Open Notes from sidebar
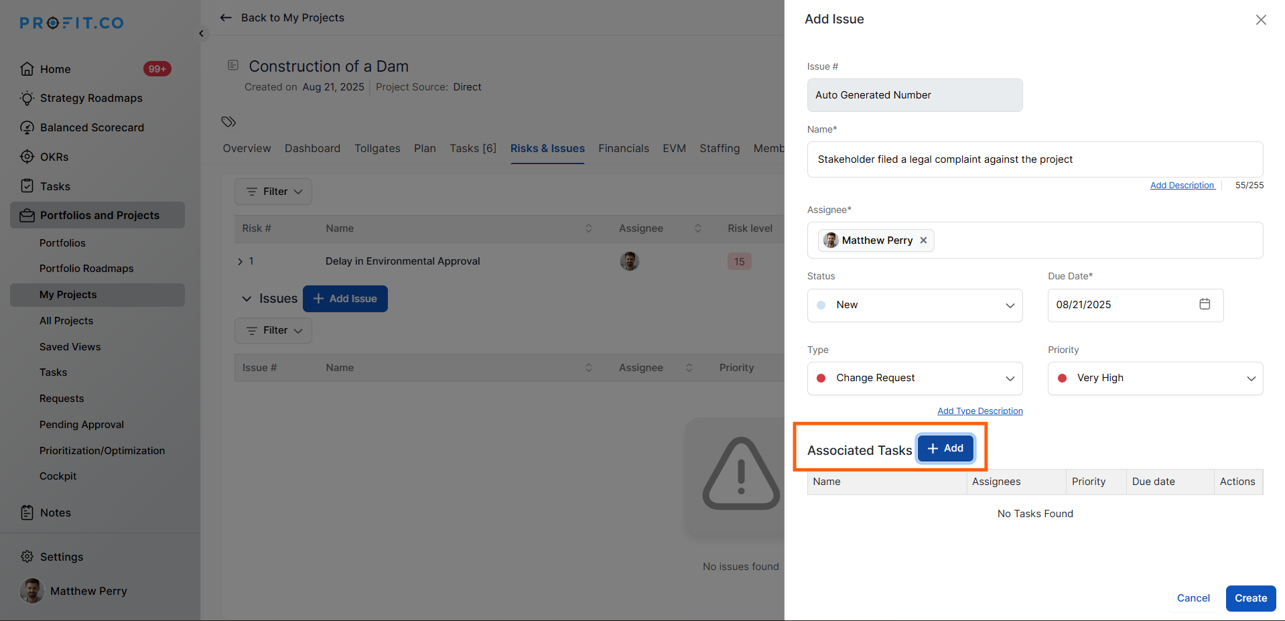1285x621 pixels. [x=55, y=512]
